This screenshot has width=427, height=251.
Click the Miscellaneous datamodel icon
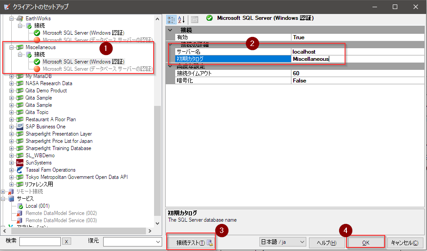click(x=20, y=47)
